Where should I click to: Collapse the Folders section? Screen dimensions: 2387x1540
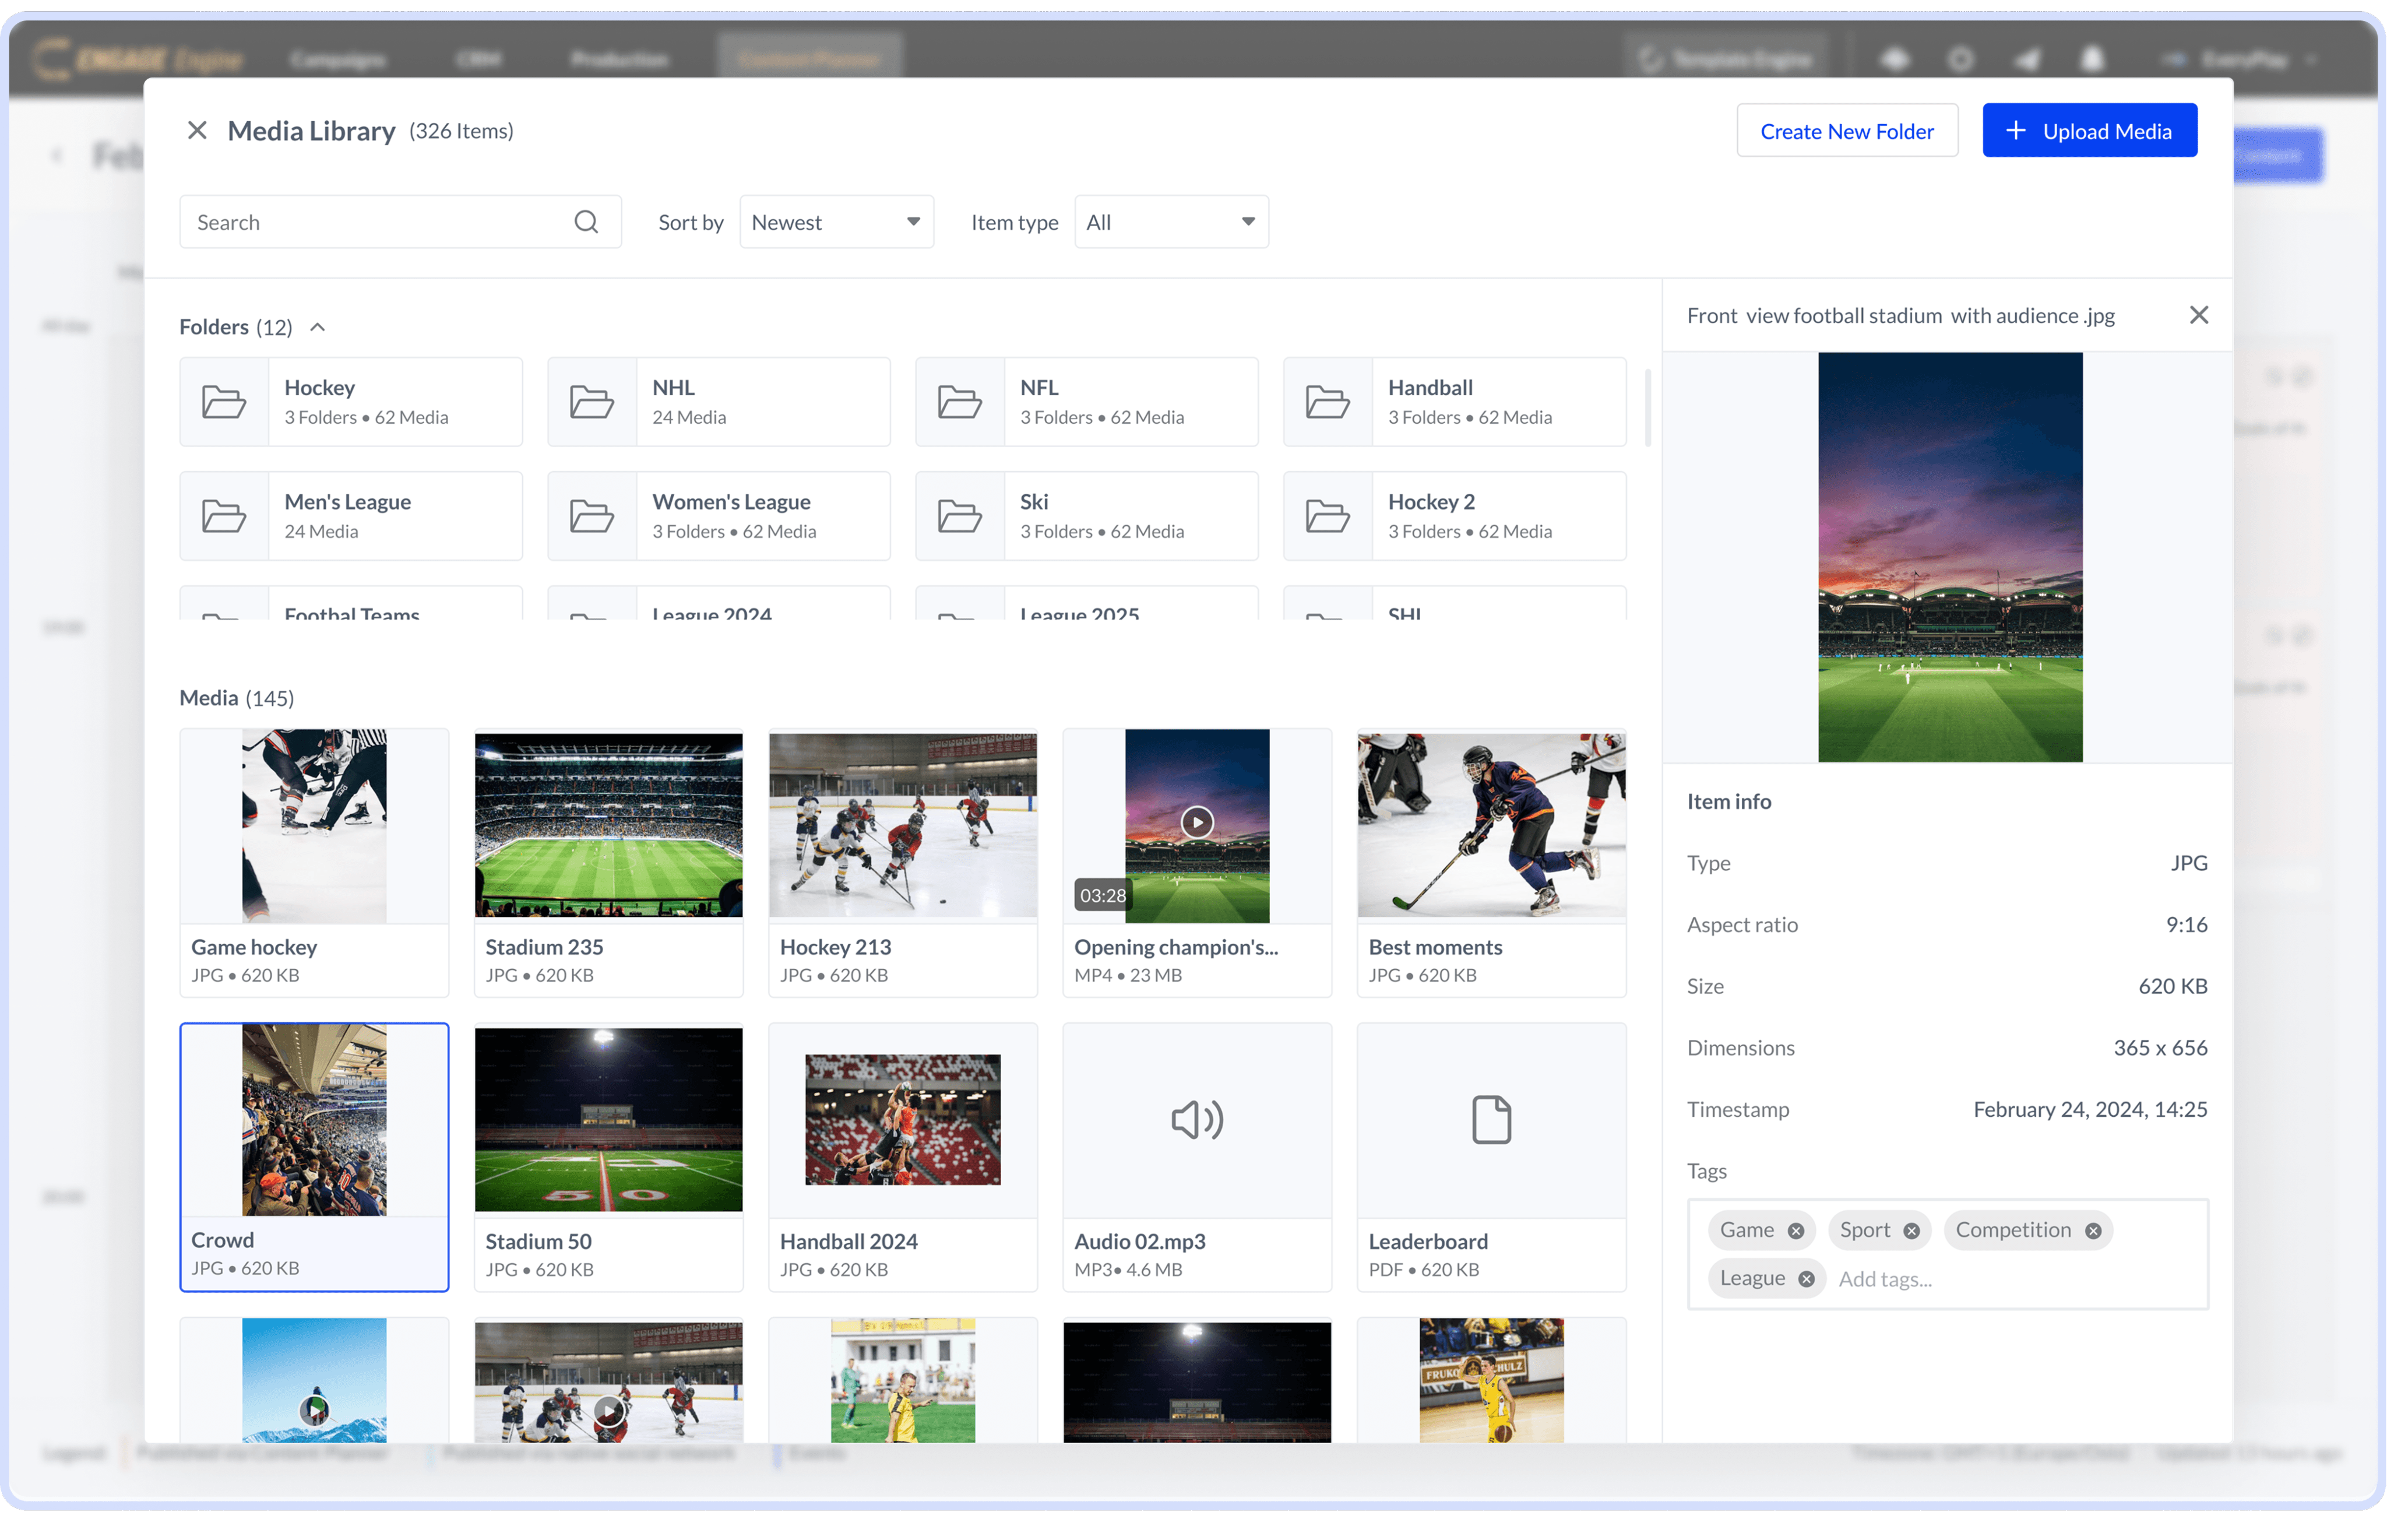[318, 327]
